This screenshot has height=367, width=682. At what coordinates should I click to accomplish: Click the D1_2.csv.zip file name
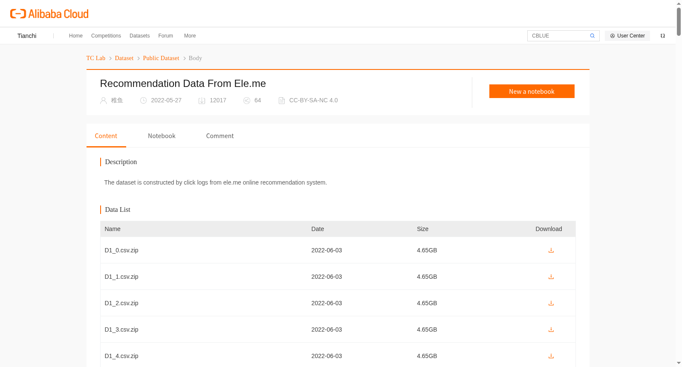pyautogui.click(x=121, y=303)
